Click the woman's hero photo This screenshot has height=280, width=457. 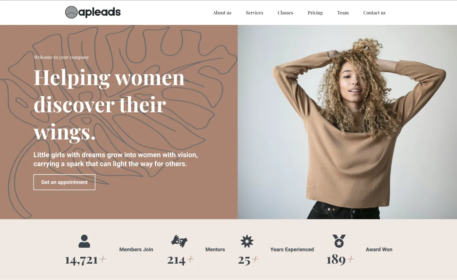click(347, 122)
